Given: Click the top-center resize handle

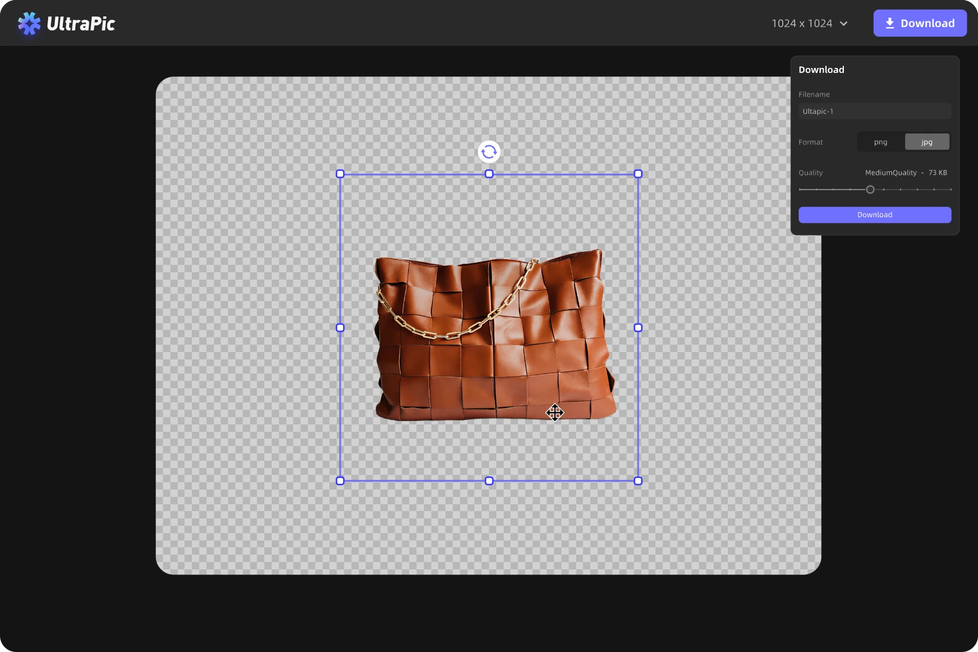Looking at the screenshot, I should pyautogui.click(x=489, y=174).
